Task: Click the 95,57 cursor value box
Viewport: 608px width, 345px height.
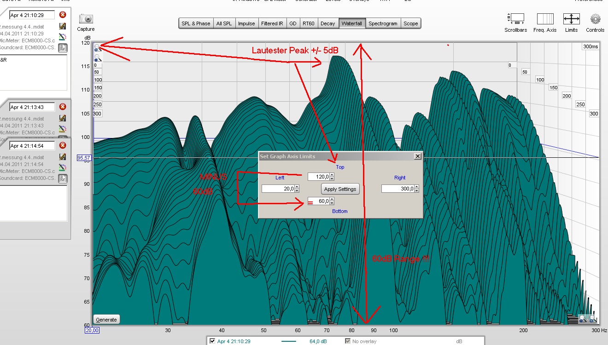Action: (x=84, y=158)
